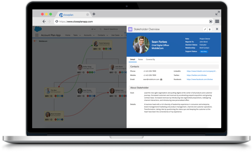Click the email icon on Rose Gonzalez's card
Image resolution: width=252 pixels, height=152 pixels.
(46, 120)
